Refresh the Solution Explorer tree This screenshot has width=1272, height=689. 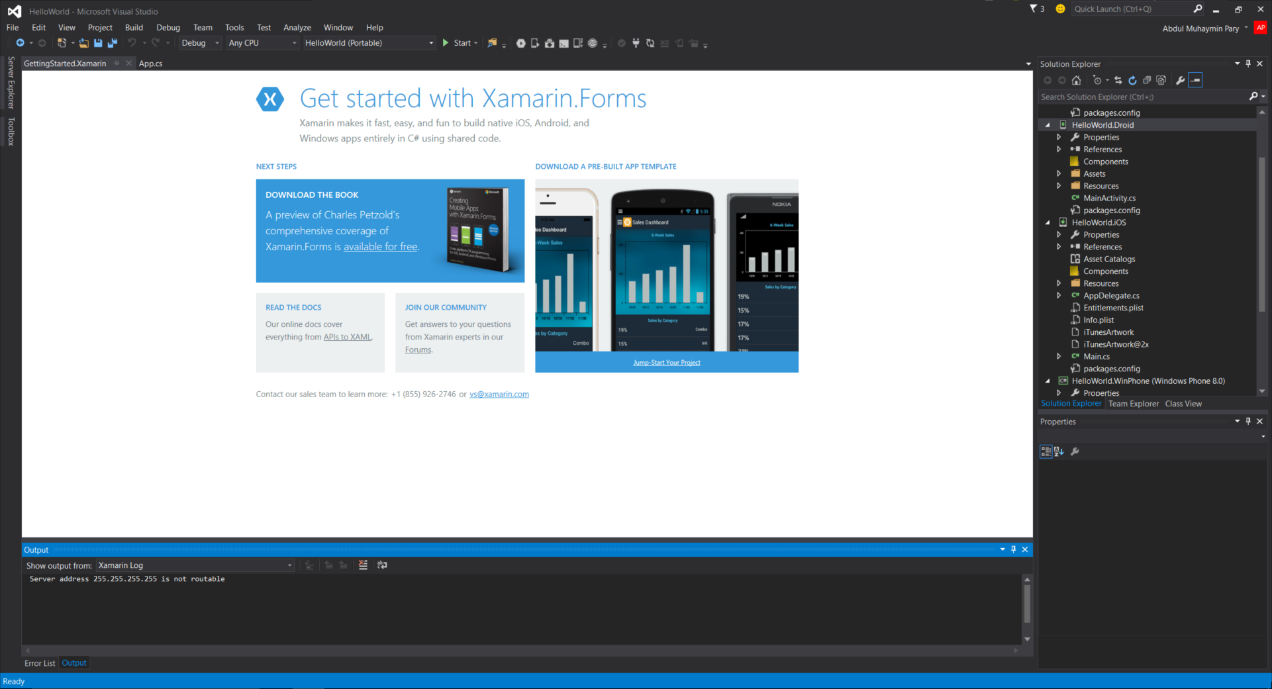pyautogui.click(x=1132, y=80)
